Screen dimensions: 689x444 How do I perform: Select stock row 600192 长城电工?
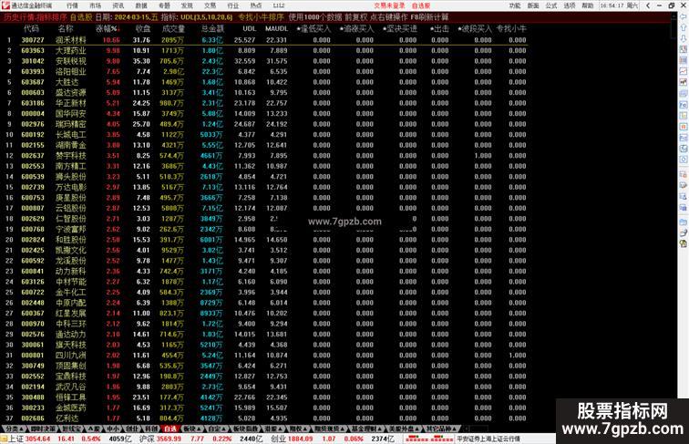[263, 135]
